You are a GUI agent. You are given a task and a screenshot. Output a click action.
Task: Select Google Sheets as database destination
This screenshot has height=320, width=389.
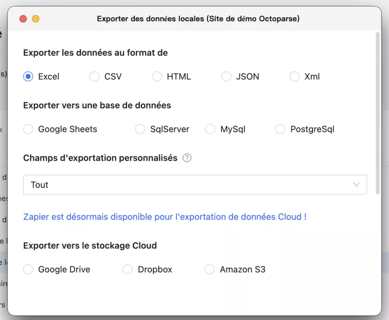coord(28,129)
